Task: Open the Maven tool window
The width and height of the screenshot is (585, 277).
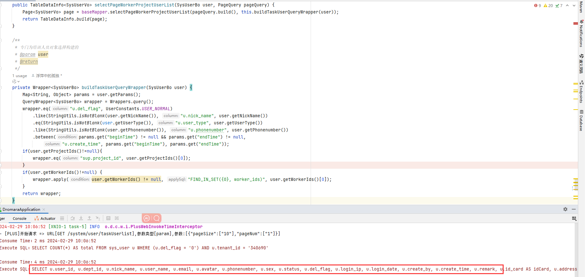Action: pyautogui.click(x=581, y=7)
